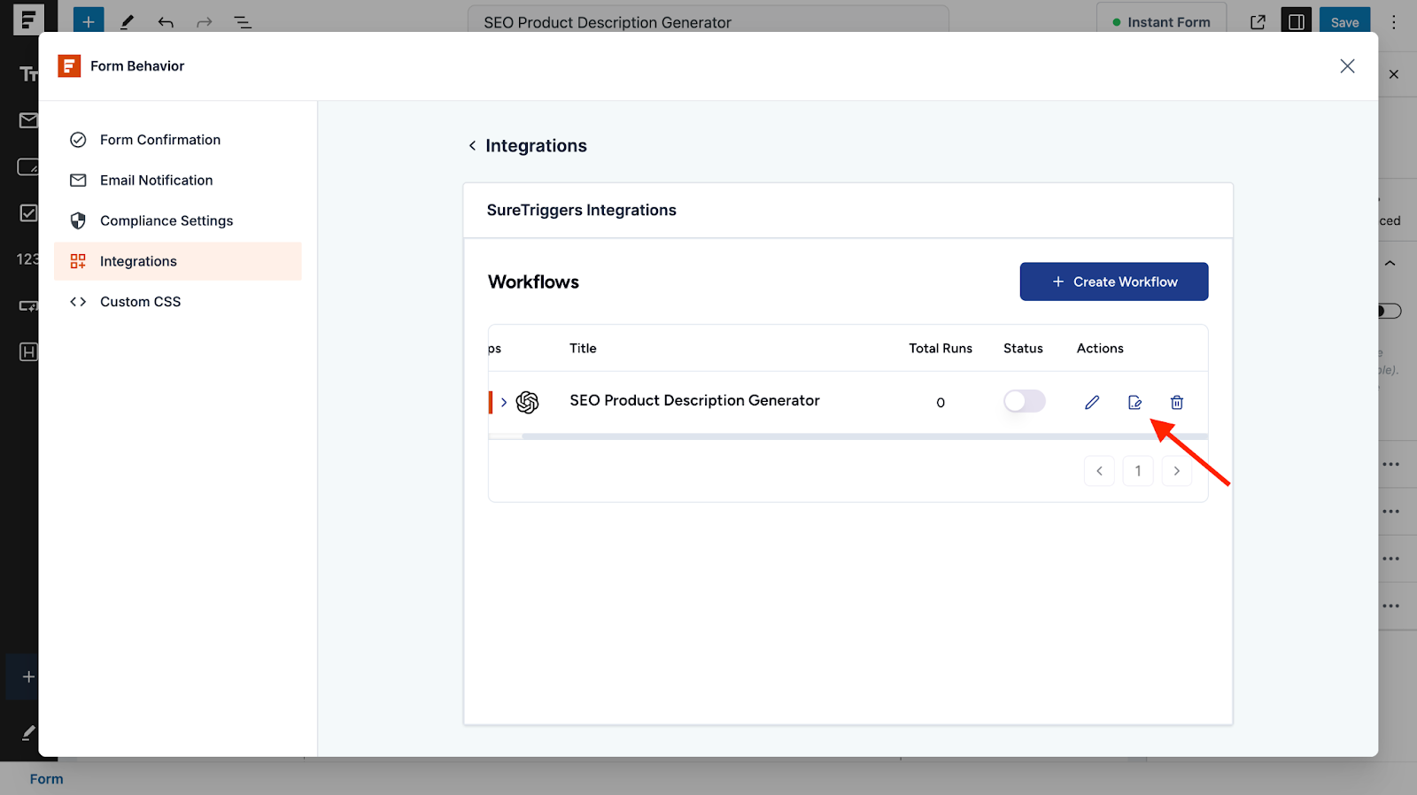Click the total runs value 0
Viewport: 1417px width, 795px height.
tap(941, 403)
